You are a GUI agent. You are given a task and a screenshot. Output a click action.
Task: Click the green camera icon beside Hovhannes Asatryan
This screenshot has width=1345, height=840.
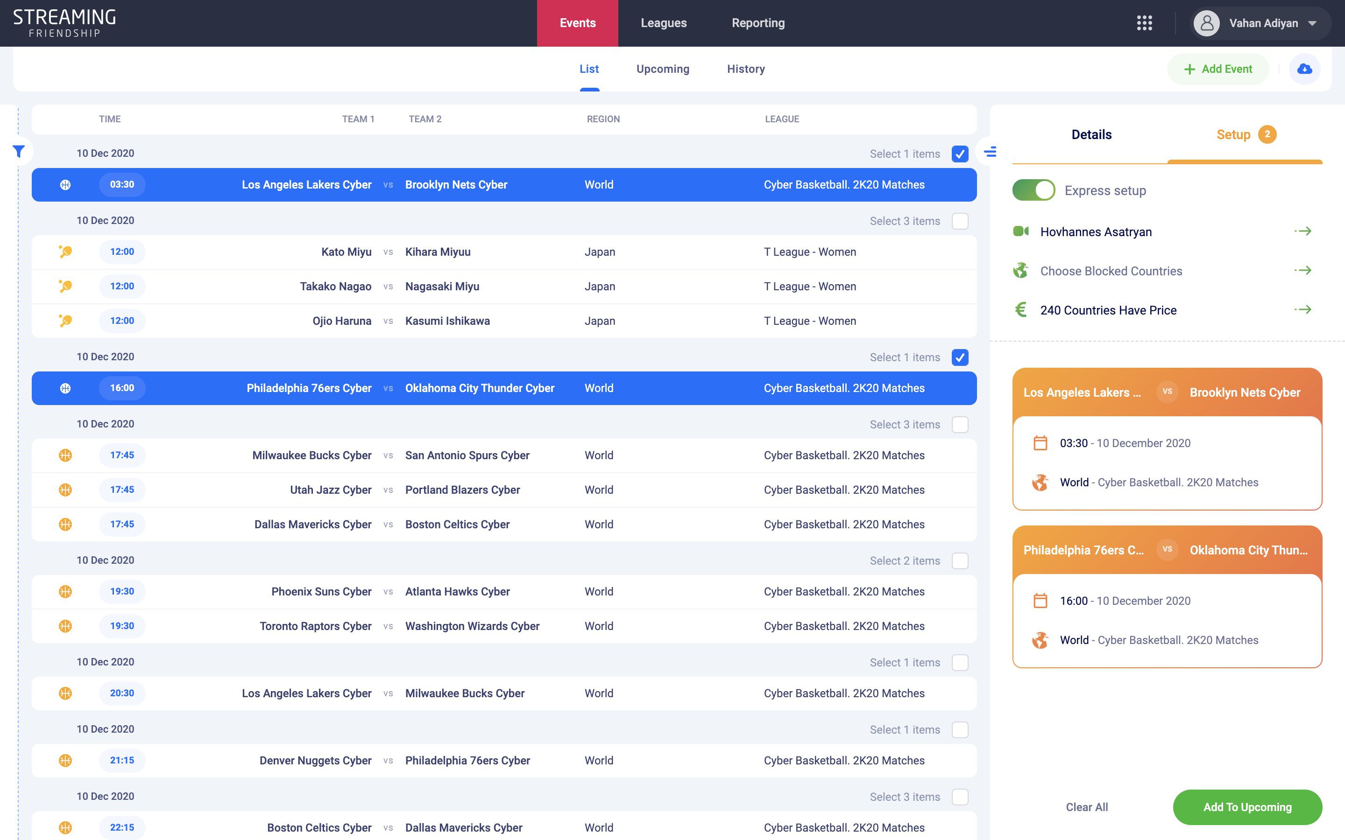coord(1020,231)
